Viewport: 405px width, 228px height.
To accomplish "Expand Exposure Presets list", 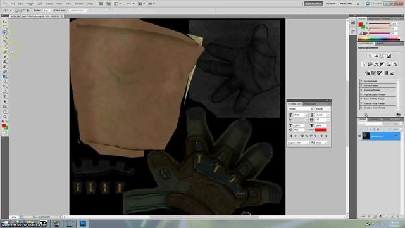I will click(361, 90).
